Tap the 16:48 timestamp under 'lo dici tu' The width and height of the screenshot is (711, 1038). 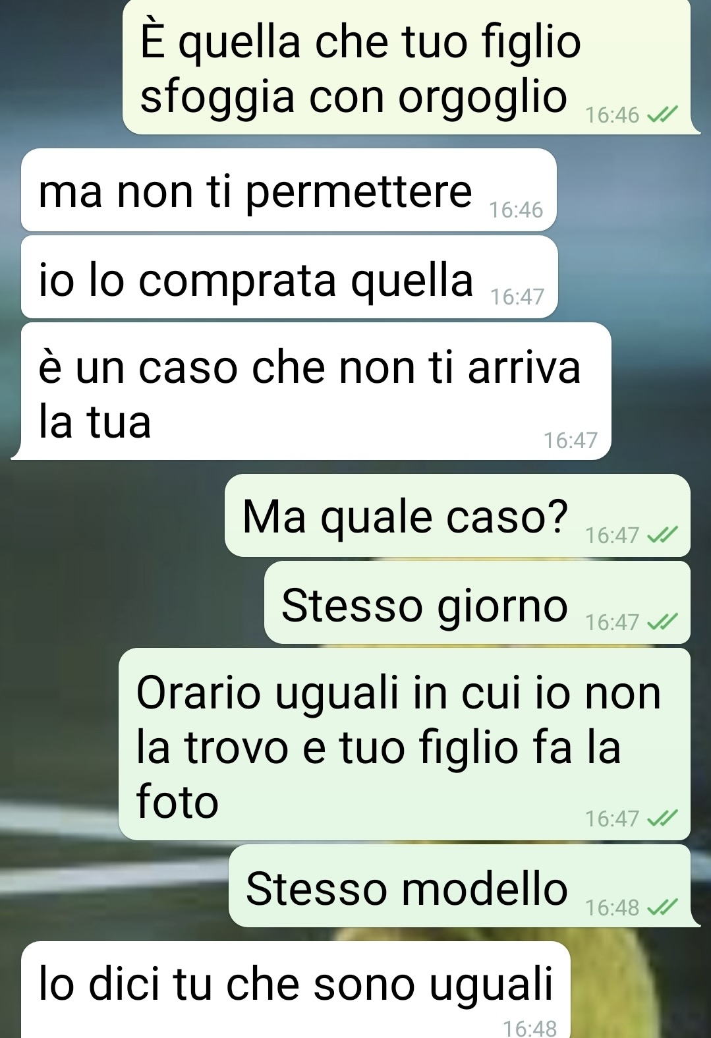point(530,1028)
